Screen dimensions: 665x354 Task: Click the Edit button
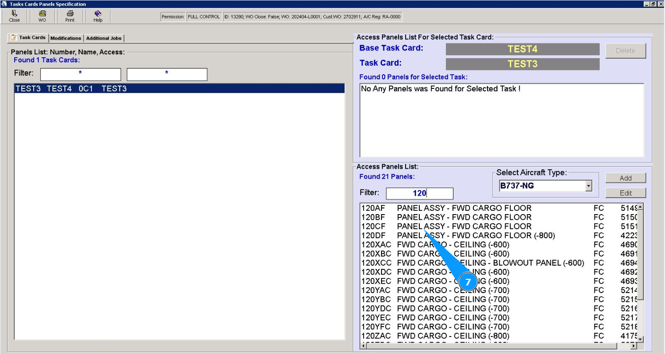[x=626, y=193]
